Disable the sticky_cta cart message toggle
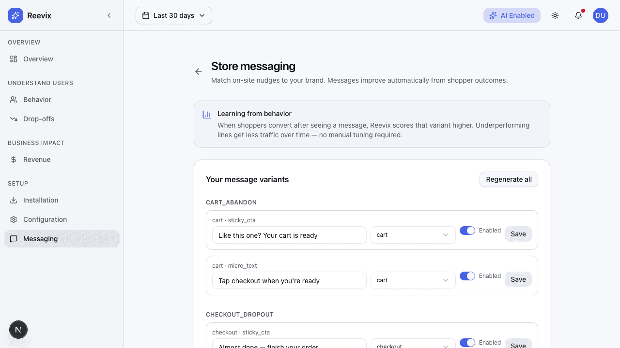620x348 pixels. click(x=467, y=231)
